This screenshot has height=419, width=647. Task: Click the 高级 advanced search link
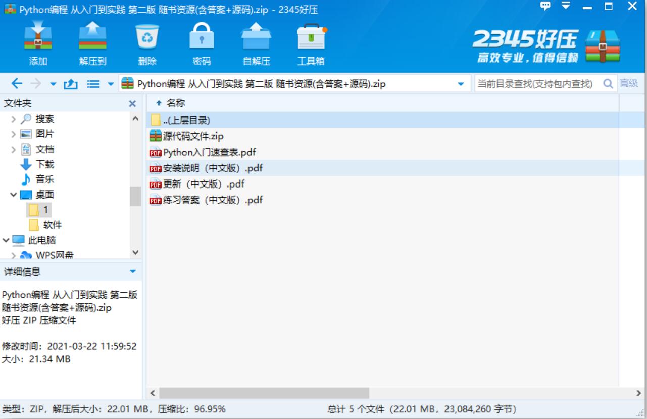pyautogui.click(x=629, y=84)
